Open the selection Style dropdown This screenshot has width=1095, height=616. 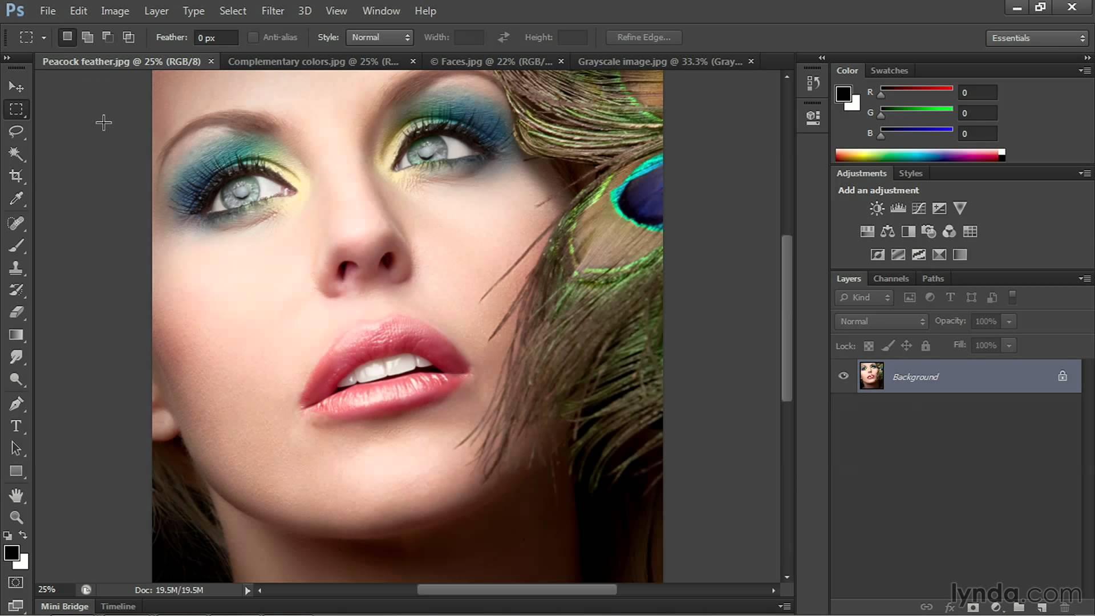coord(379,37)
